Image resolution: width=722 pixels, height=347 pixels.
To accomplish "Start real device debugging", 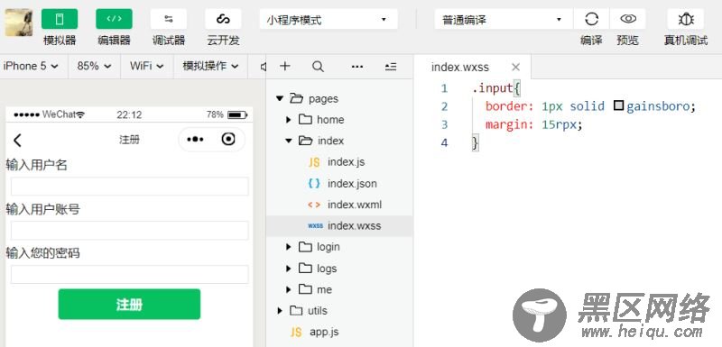I will click(x=686, y=19).
